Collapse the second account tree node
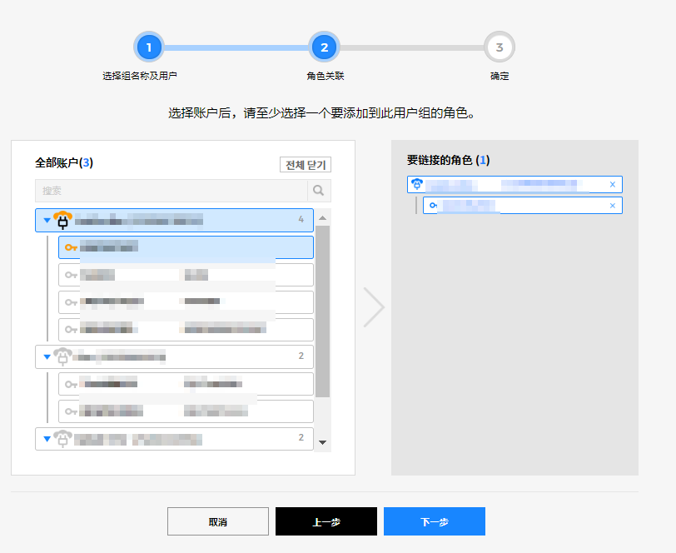This screenshot has width=676, height=553. click(47, 357)
